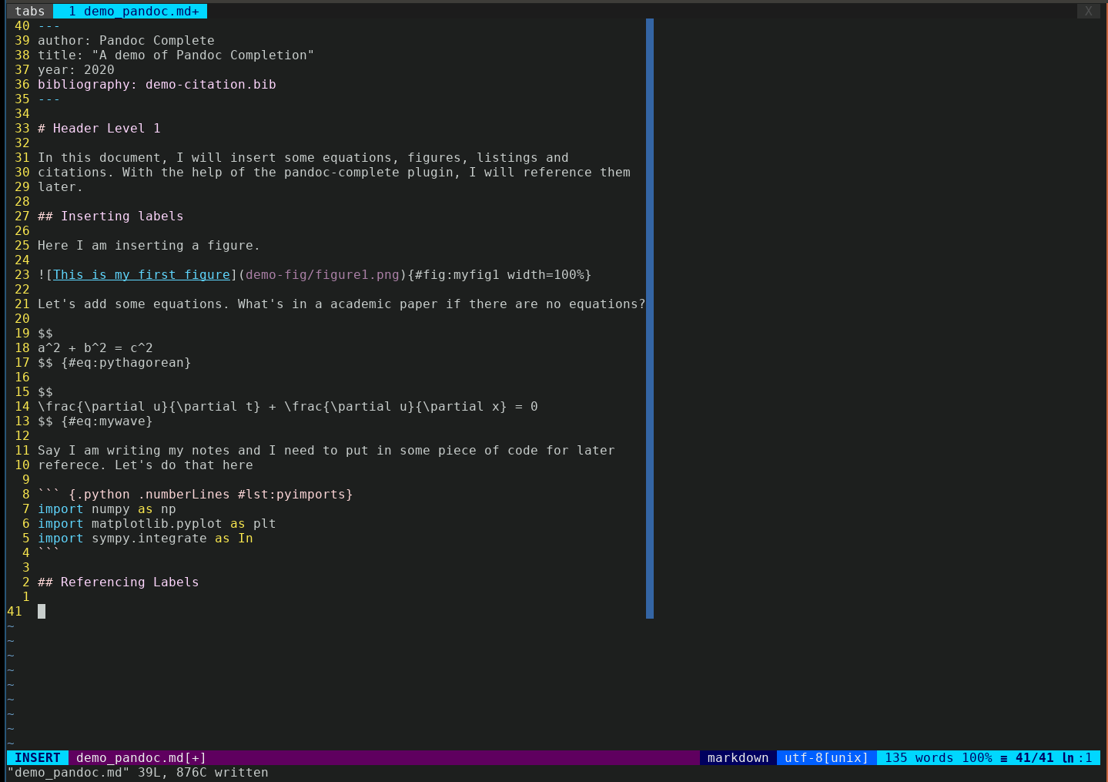Click the blue color column bar
Viewport: 1108px width, 782px height.
(x=650, y=318)
